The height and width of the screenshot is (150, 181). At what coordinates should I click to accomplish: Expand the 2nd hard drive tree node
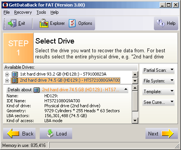7,81
